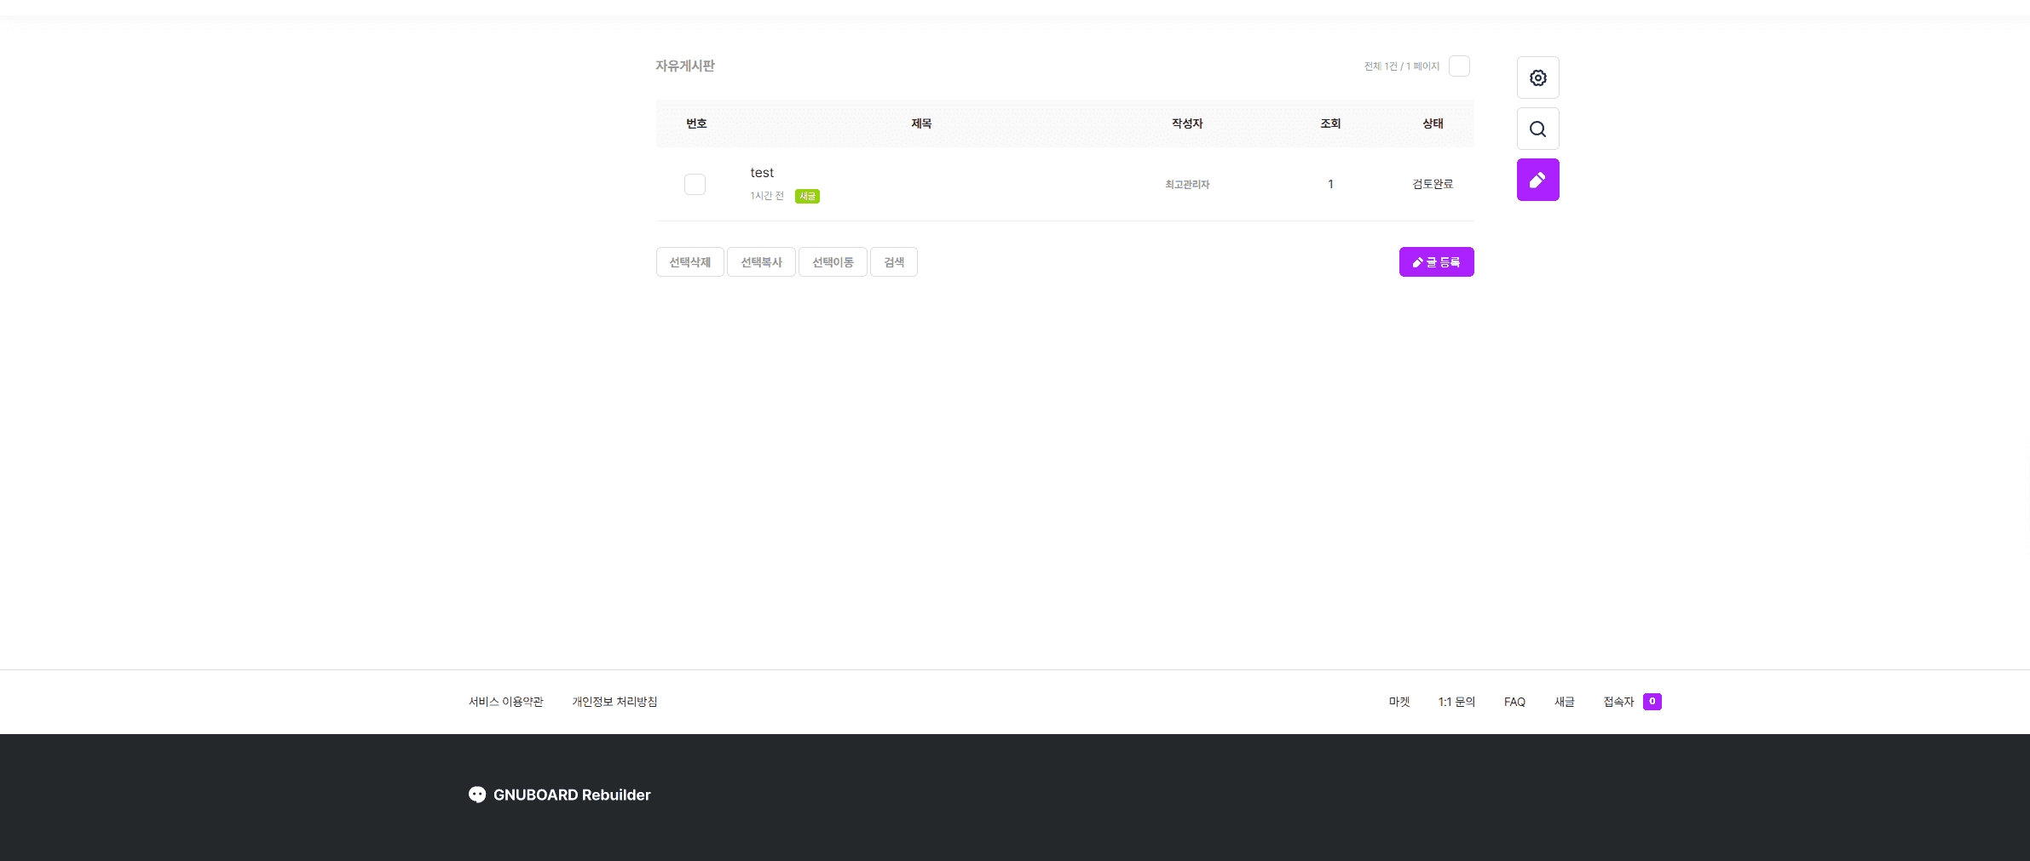Image resolution: width=2030 pixels, height=861 pixels.
Task: Click the 작성자 column header
Action: pos(1187,123)
